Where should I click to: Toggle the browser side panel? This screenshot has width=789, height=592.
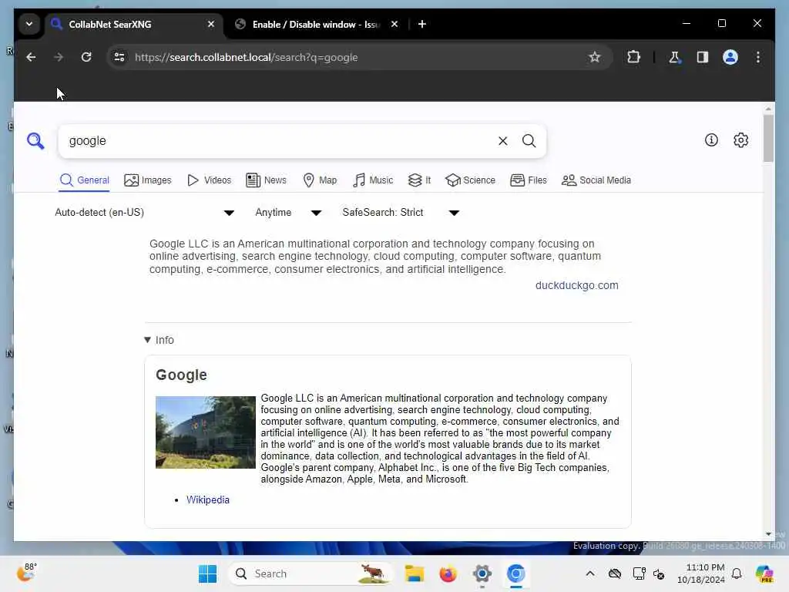point(703,57)
